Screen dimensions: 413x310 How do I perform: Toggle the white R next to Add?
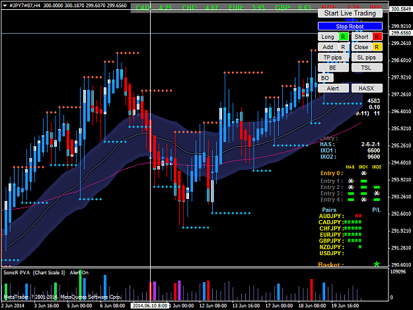(x=343, y=47)
